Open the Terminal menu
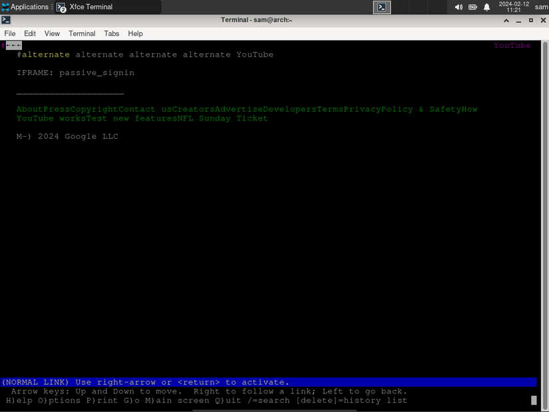Screen dimensions: 549x412 click(81, 33)
